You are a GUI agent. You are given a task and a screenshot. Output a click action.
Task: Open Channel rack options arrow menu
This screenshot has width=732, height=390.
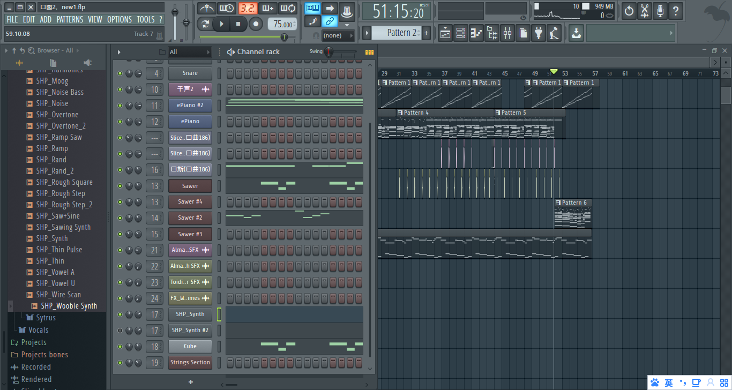coord(119,52)
